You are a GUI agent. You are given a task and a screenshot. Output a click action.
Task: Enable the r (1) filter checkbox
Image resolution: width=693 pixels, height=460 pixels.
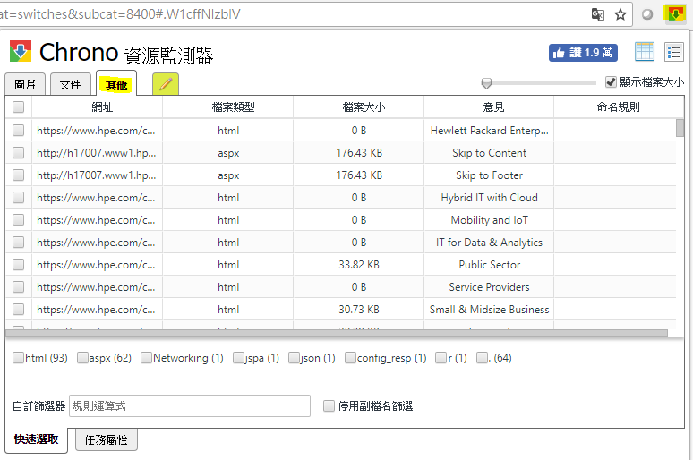pyautogui.click(x=441, y=357)
